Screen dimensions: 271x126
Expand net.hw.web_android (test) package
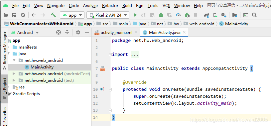click(14, 80)
